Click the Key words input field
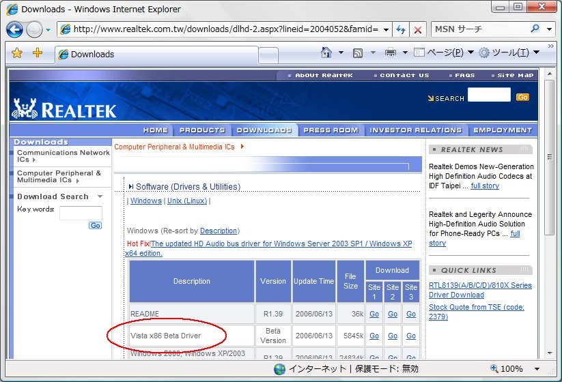562x382 pixels. [81, 213]
